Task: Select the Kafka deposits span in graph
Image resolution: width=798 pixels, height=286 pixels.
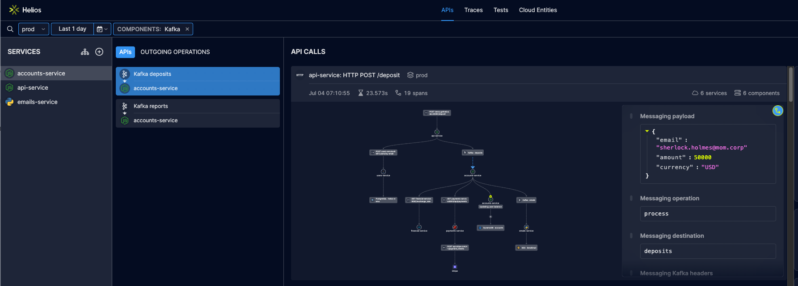Action: click(x=473, y=153)
